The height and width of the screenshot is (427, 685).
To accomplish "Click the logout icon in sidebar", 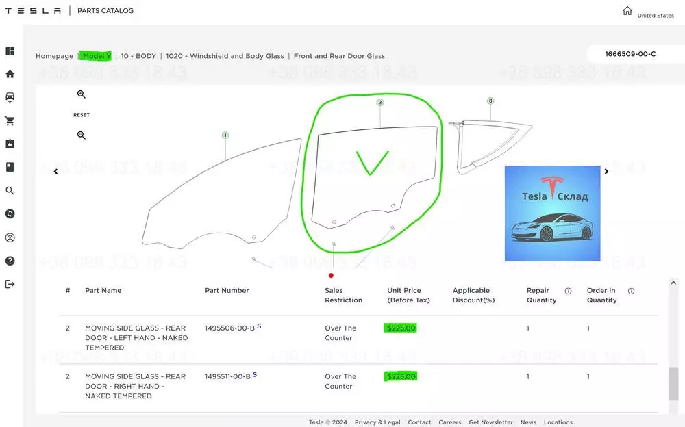I will click(10, 284).
